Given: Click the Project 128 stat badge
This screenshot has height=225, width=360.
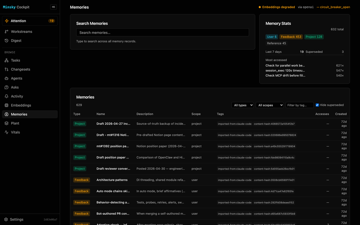Looking at the screenshot, I should coord(314,37).
